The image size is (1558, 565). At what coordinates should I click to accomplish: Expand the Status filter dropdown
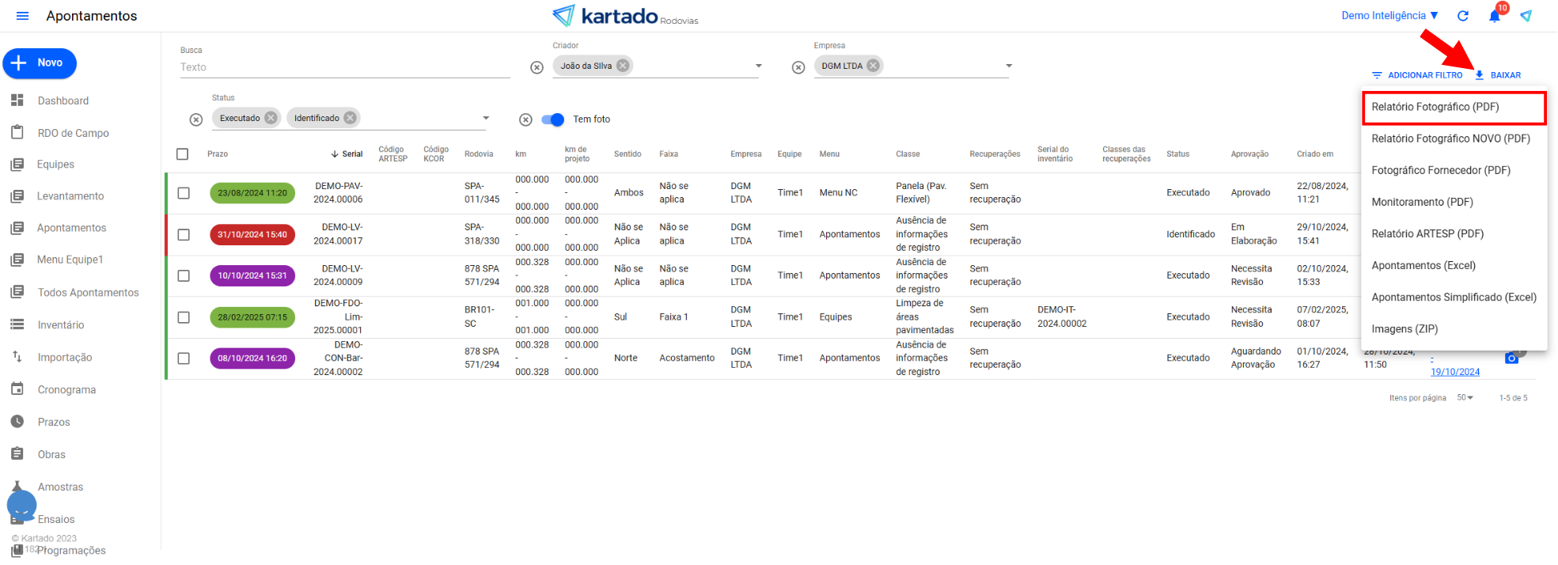point(486,118)
